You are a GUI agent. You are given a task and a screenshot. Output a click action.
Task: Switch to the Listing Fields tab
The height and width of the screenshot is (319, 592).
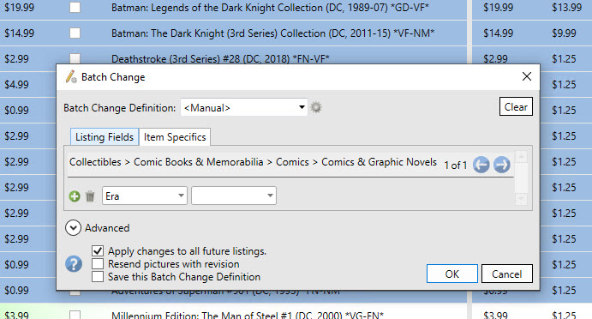(105, 137)
